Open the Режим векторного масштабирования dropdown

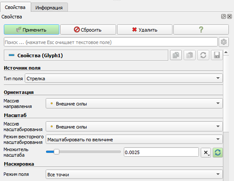[134, 139]
